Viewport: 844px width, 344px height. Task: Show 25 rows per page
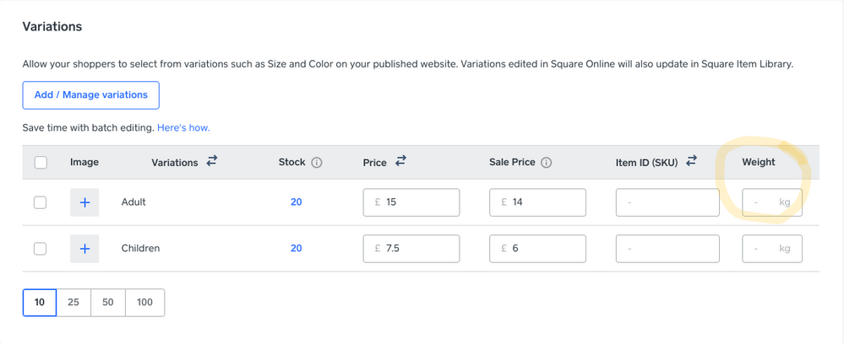pyautogui.click(x=74, y=302)
